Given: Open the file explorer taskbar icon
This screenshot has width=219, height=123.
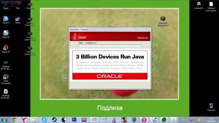Looking at the screenshot, I should (x=34, y=120).
